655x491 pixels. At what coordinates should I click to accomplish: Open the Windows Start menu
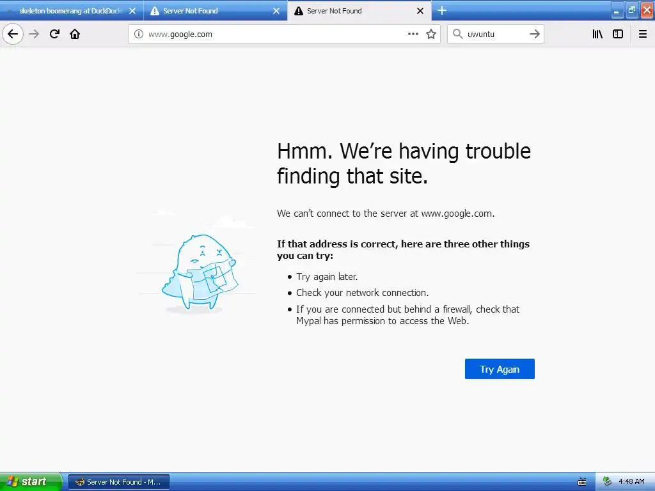coord(31,481)
